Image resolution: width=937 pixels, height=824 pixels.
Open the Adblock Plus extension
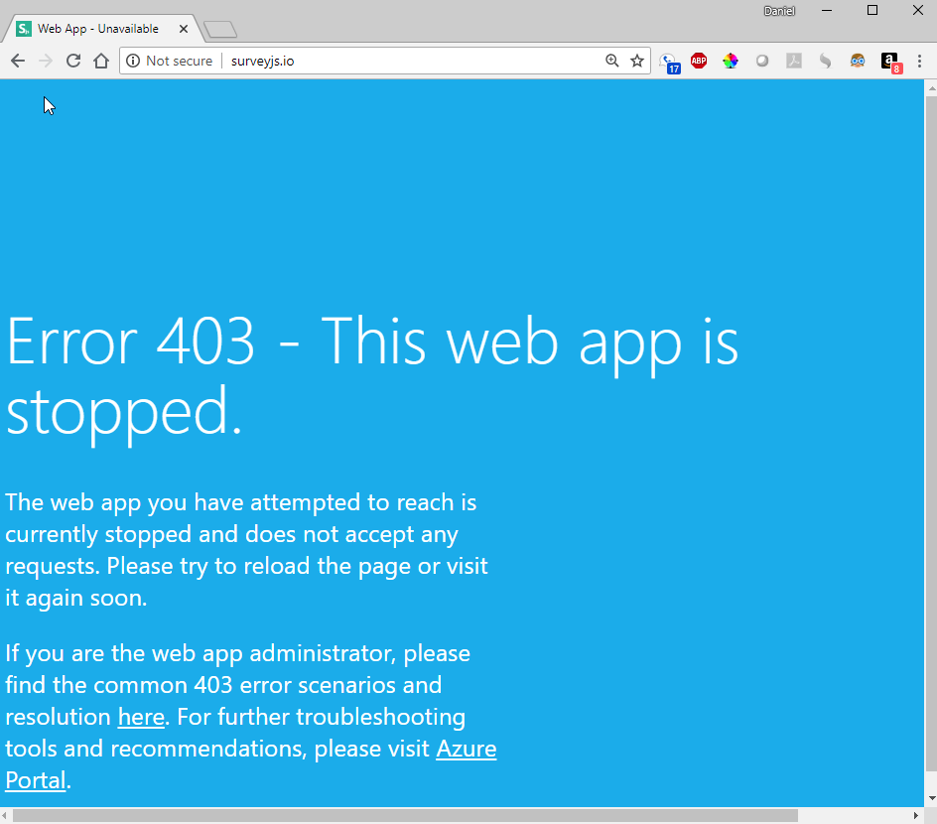pyautogui.click(x=699, y=61)
